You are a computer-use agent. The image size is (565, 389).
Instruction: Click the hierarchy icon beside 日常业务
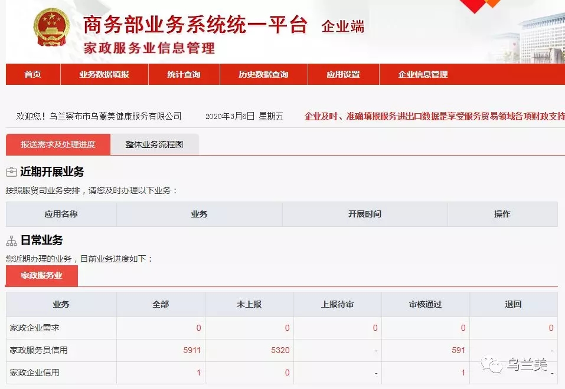[x=11, y=241]
